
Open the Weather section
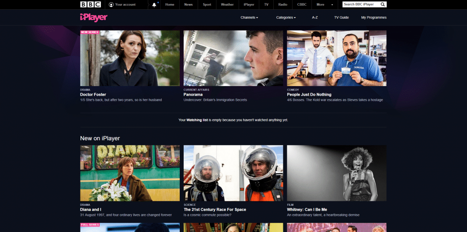[x=227, y=4]
